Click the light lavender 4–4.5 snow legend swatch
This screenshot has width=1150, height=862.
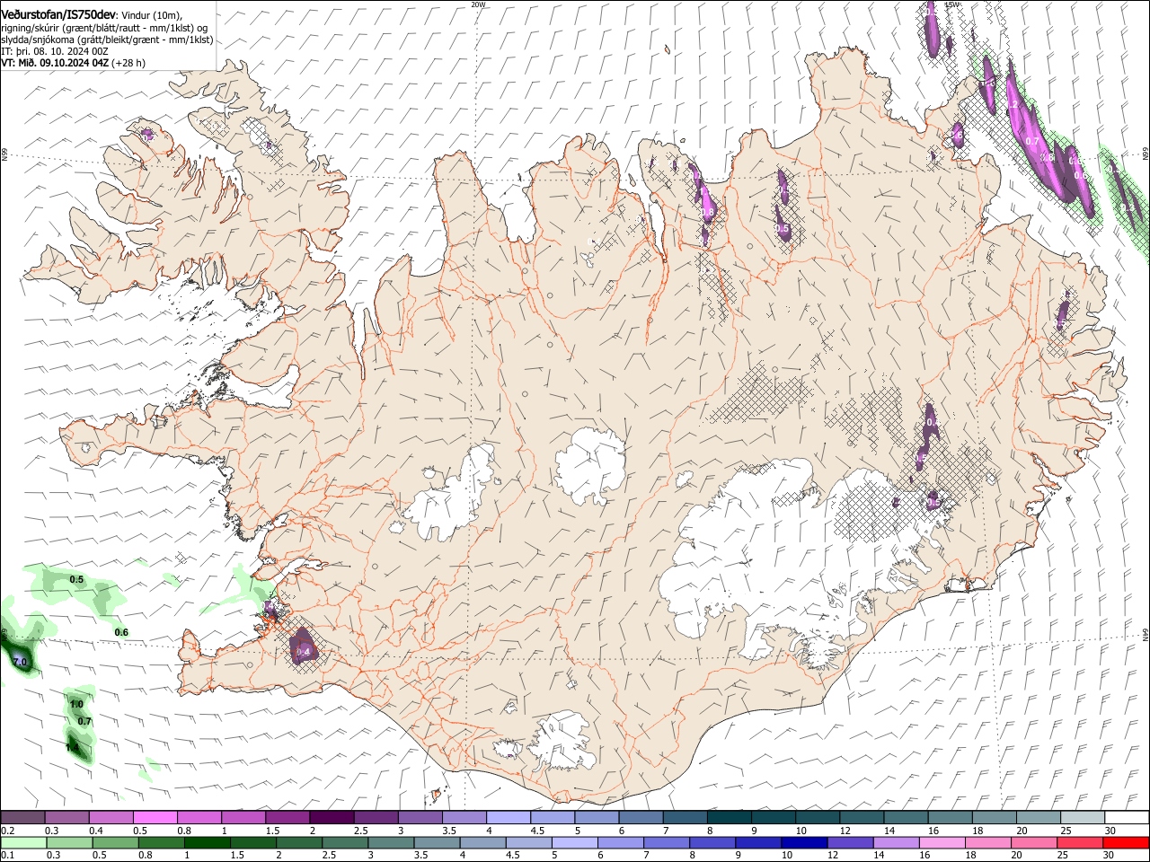[508, 818]
